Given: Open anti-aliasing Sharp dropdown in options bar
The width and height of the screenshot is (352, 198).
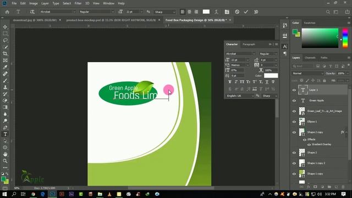Looking at the screenshot, I should [x=174, y=12].
